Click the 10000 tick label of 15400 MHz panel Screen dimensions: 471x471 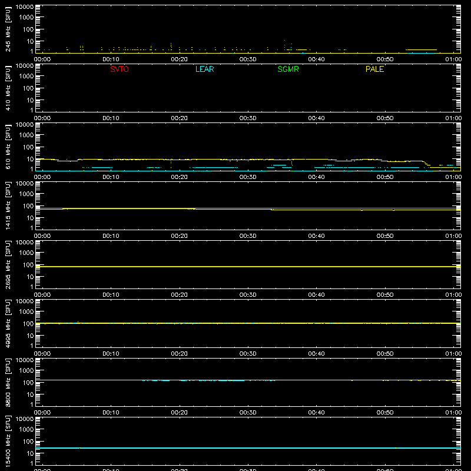pyautogui.click(x=25, y=419)
